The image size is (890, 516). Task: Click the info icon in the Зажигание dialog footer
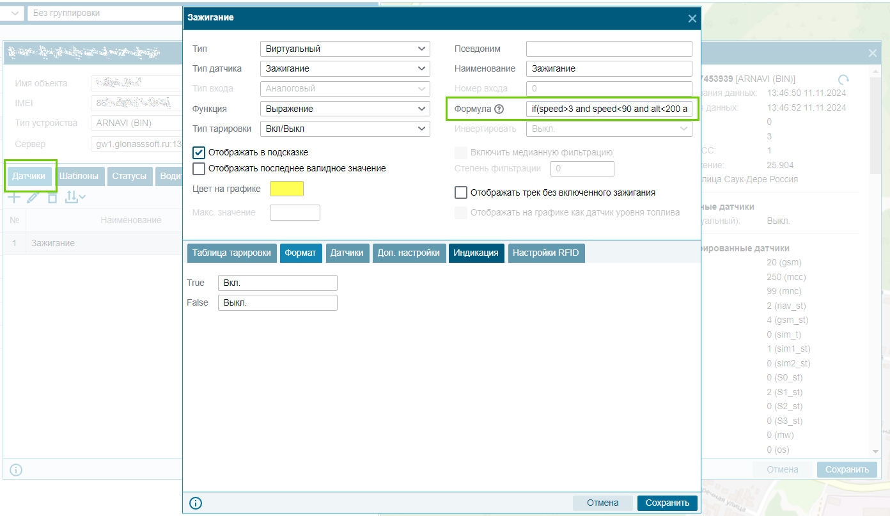pyautogui.click(x=196, y=503)
